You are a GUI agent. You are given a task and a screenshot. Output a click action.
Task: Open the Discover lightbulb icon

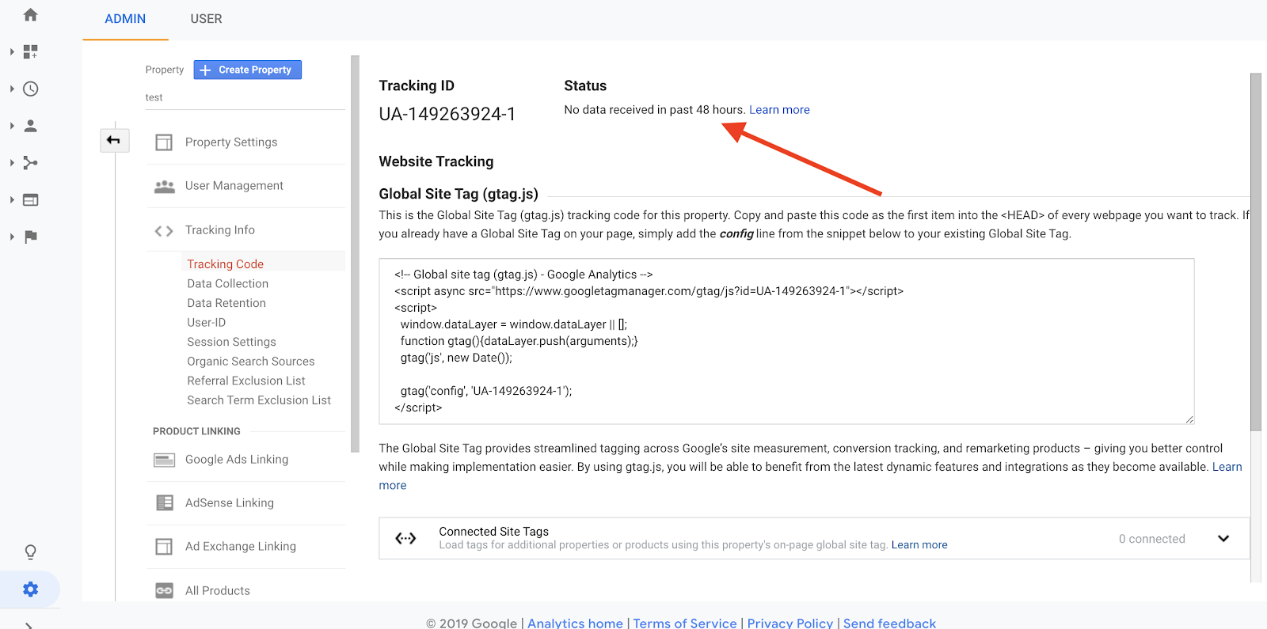coord(31,552)
